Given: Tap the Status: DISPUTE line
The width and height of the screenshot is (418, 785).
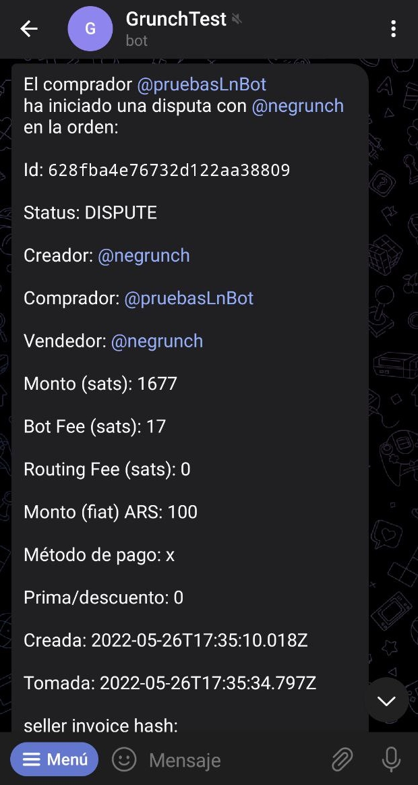Looking at the screenshot, I should click(x=90, y=212).
